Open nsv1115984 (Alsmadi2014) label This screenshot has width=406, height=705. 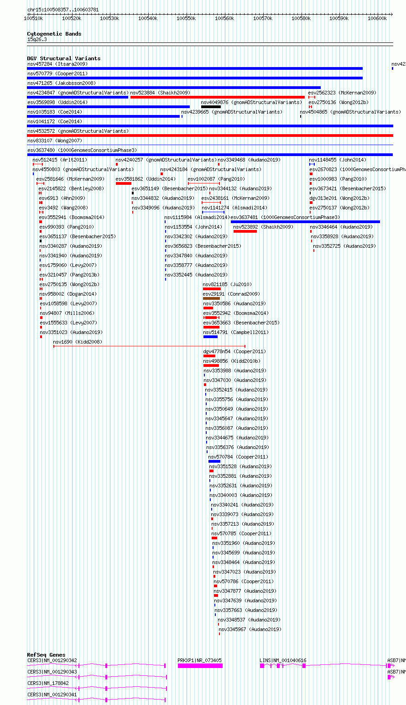(197, 217)
